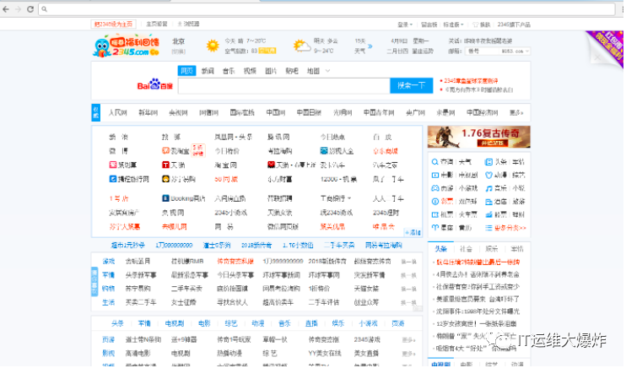Click 换一换 in the 游戏 row
The height and width of the screenshot is (368, 626).
408,262
